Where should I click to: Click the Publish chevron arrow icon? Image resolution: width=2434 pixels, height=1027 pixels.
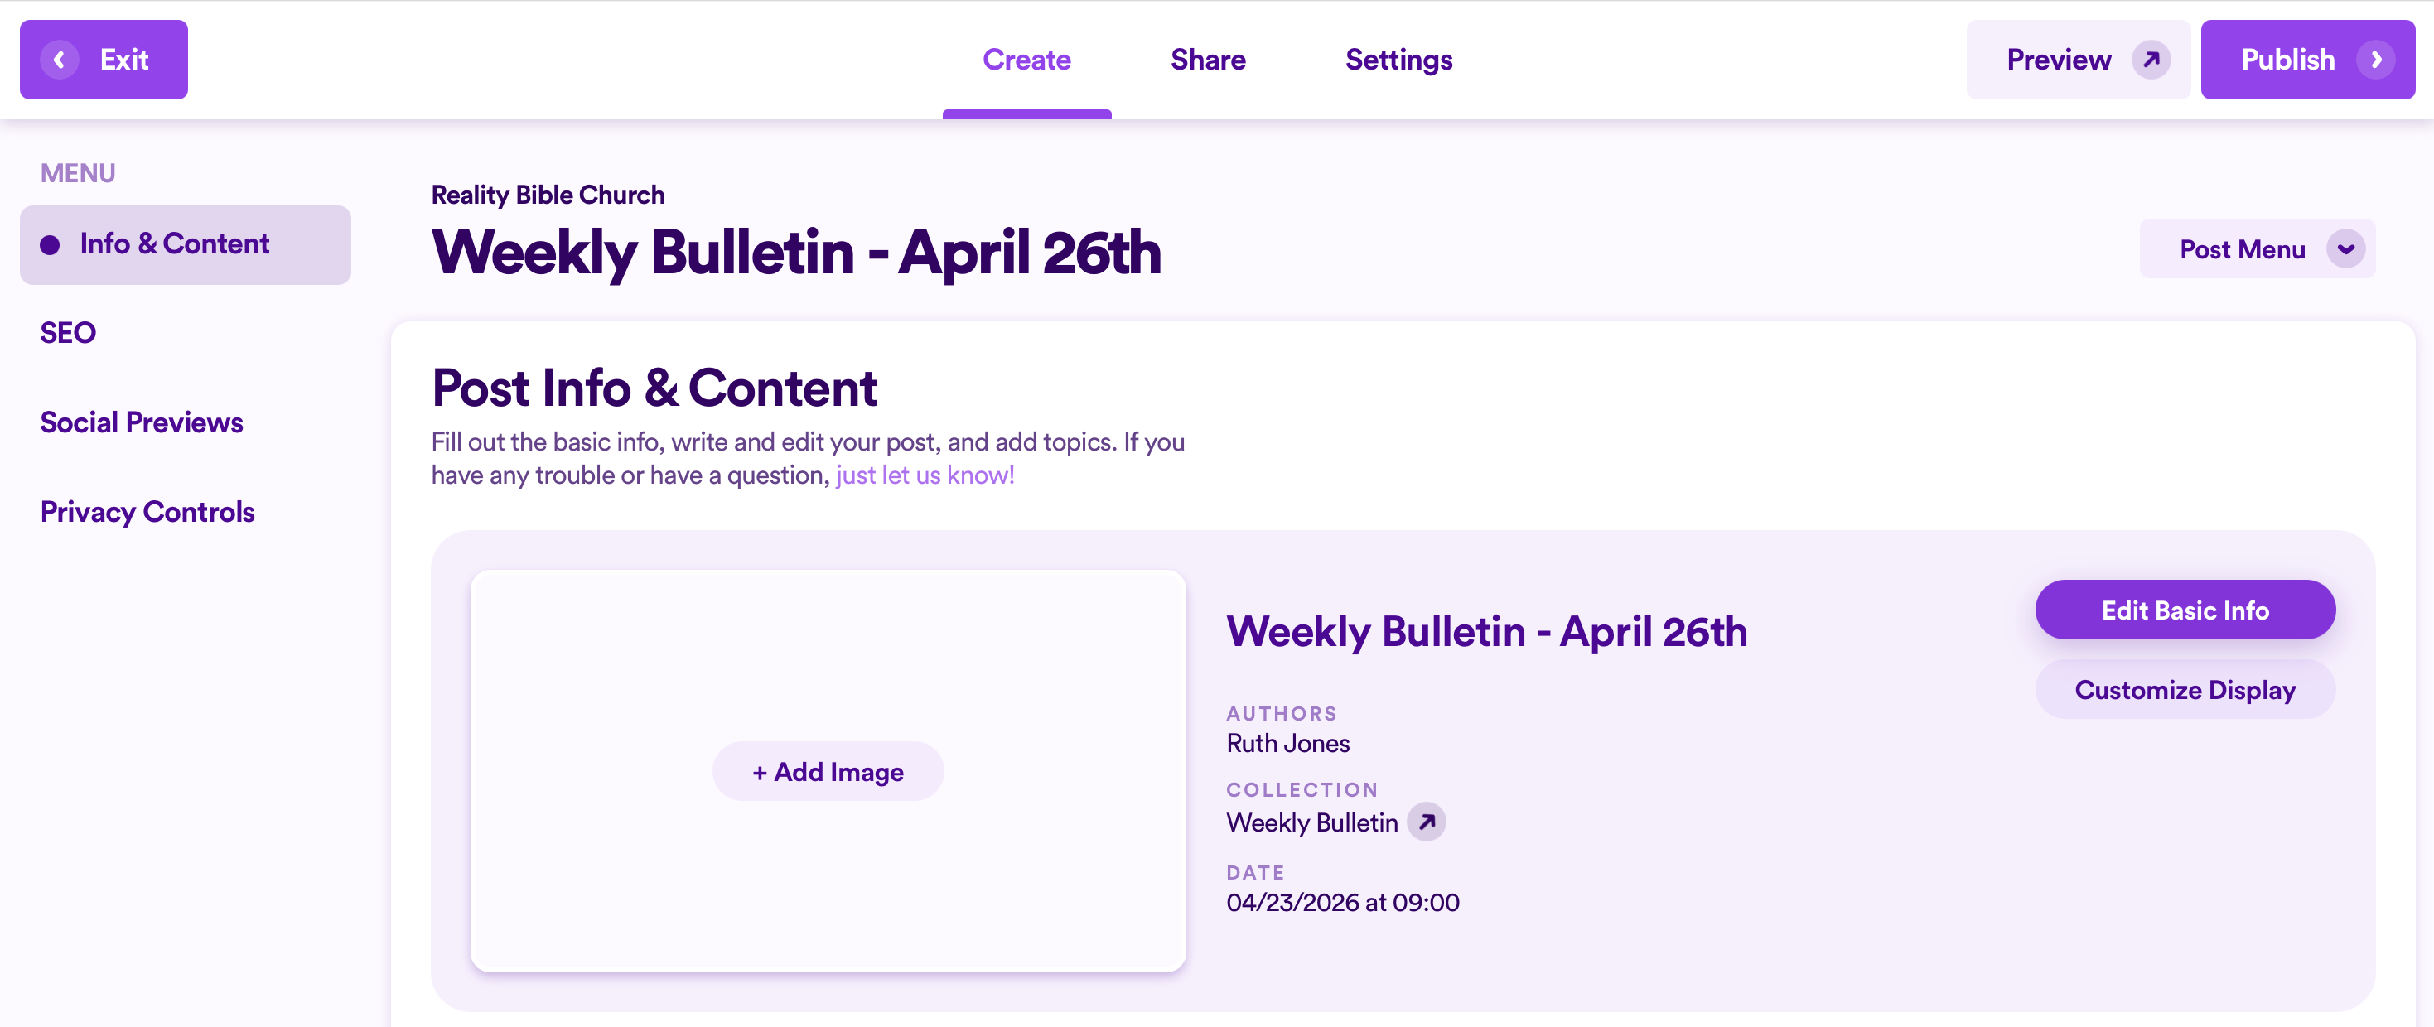[x=2375, y=60]
